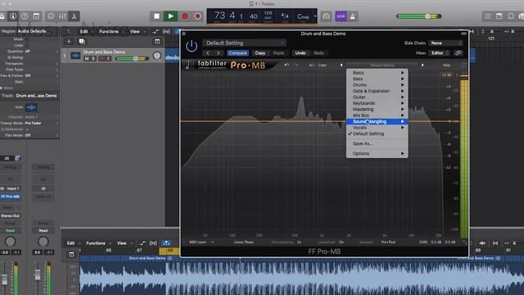Expand the Keyboards presets submenu

(377, 103)
